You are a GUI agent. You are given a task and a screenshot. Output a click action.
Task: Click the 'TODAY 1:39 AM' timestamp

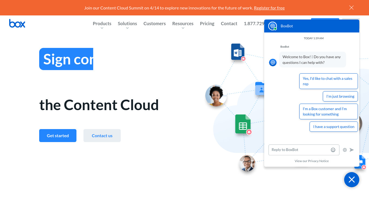click(314, 38)
